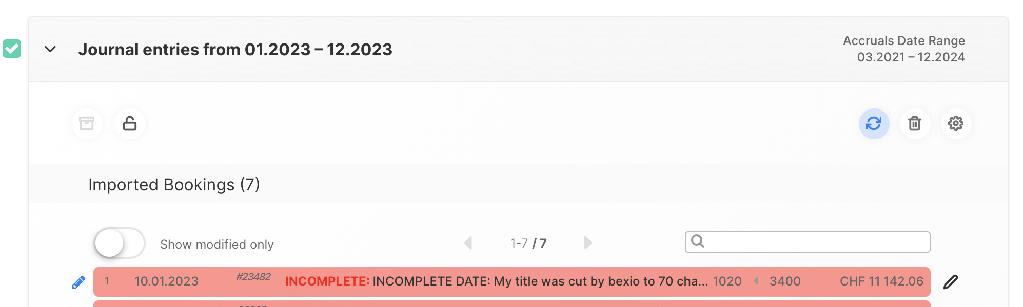Click the #23482 booking reference
Image resolution: width=1023 pixels, height=307 pixels.
(253, 277)
